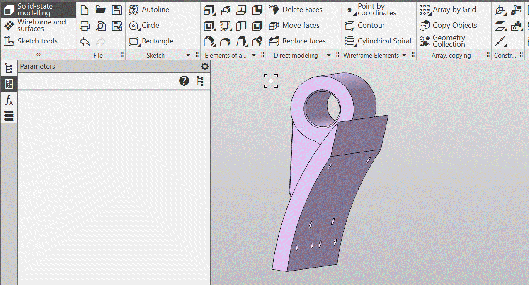
Task: Click the Copy Objects button
Action: coord(448,26)
